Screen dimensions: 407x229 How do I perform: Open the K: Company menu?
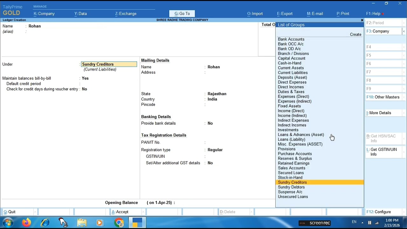tap(44, 14)
